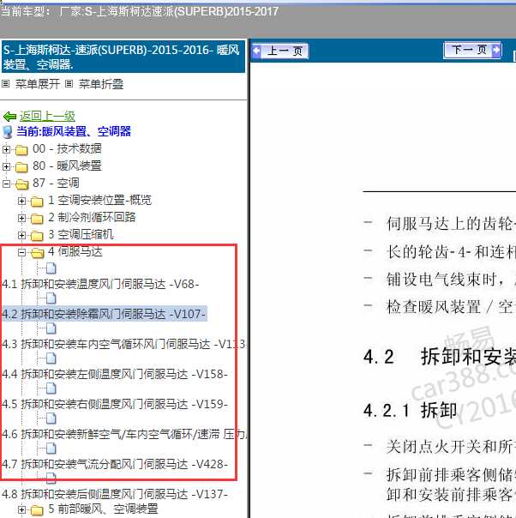
Task: Collapse the 4 伺服马达 node
Action: pyautogui.click(x=21, y=252)
